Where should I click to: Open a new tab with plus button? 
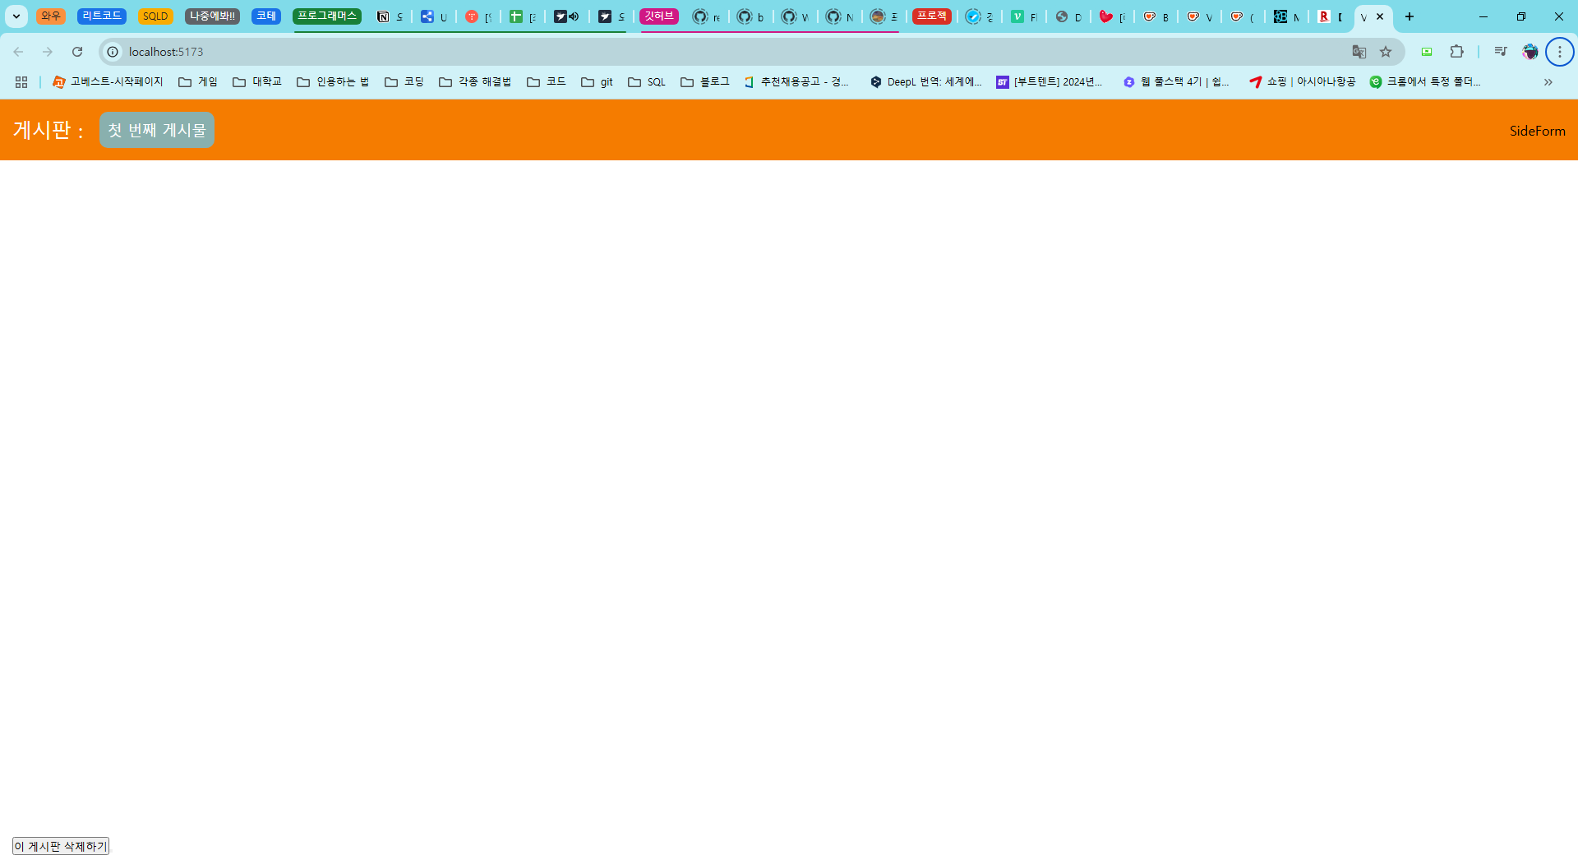click(1410, 16)
